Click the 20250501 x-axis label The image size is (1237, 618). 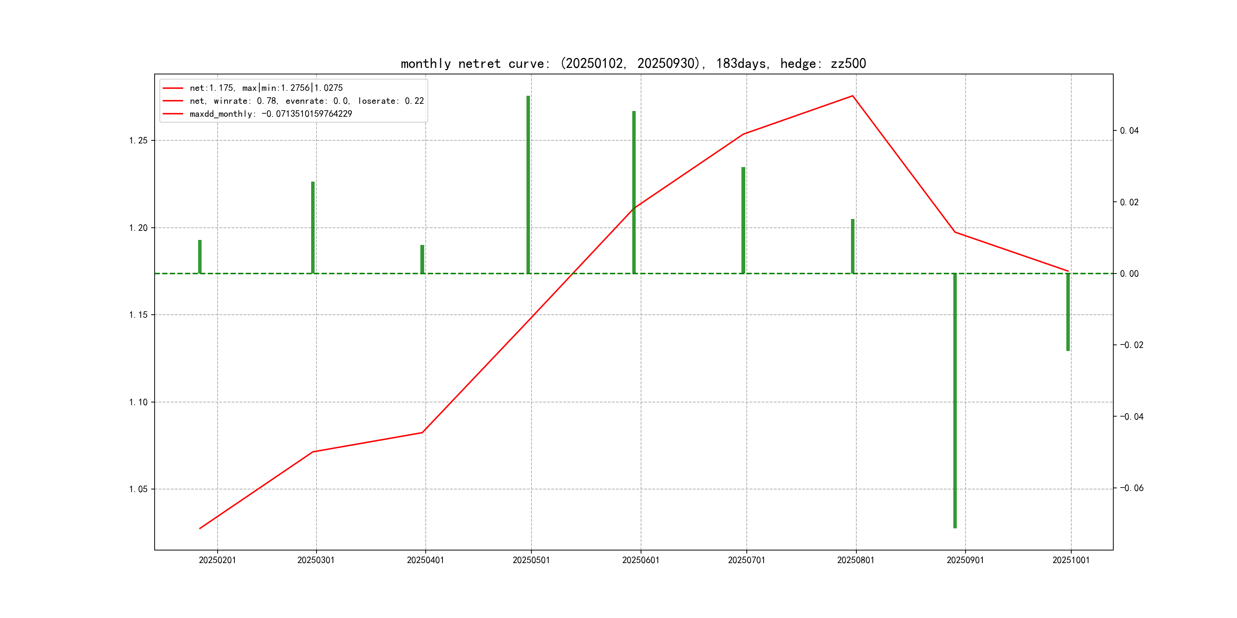coord(531,560)
